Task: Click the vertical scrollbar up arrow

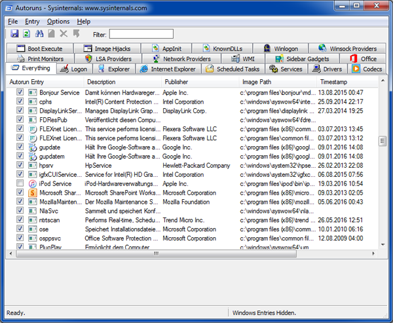Action: (383, 81)
